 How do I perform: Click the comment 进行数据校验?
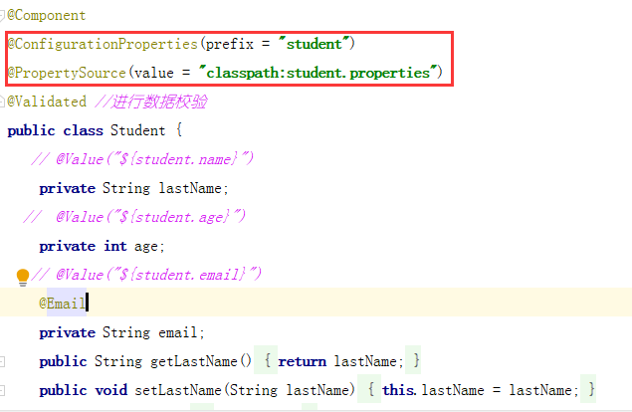[x=151, y=102]
